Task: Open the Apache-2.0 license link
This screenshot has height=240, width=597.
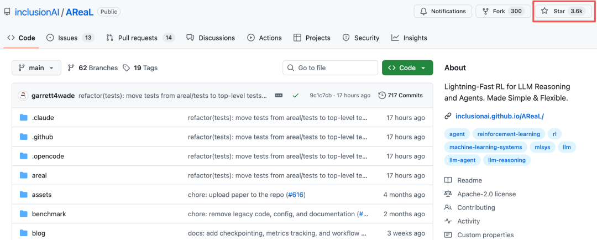Action: tap(486, 194)
